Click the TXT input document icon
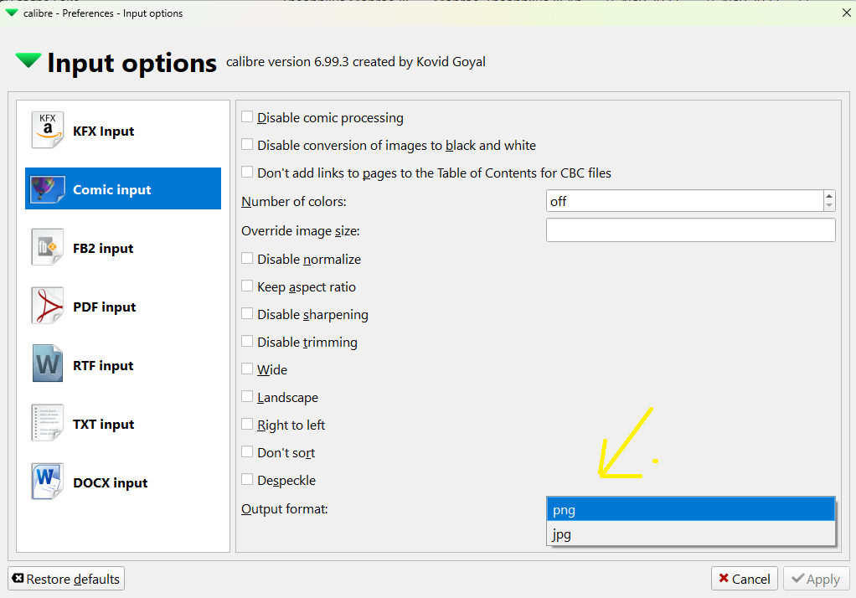Screen dimensions: 856x598 48,423
